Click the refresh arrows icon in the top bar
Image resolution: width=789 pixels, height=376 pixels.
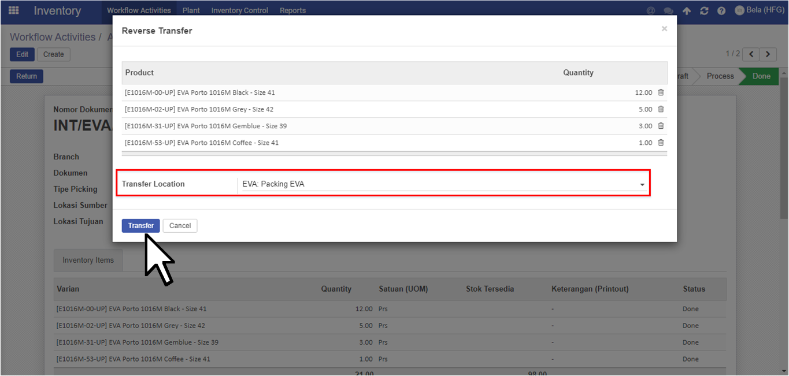click(704, 11)
